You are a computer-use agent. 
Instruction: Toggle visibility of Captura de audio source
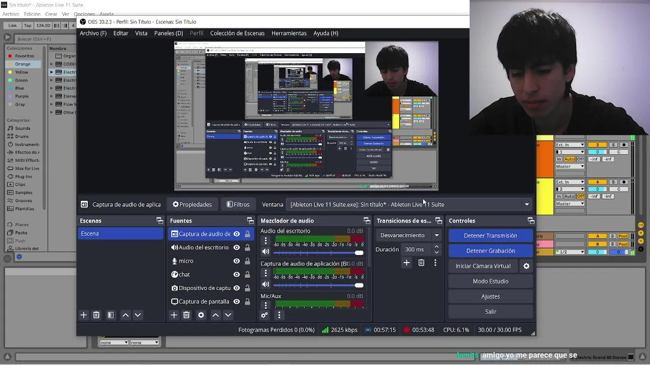(236, 234)
